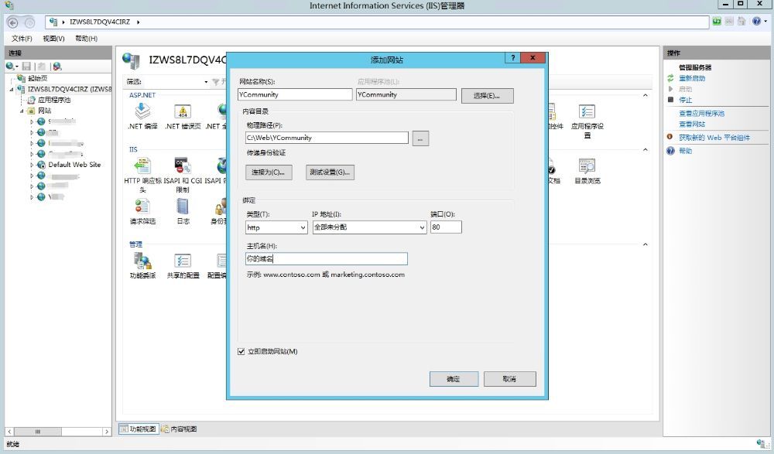
Task: Open the 视图(V) menu
Action: coord(53,39)
